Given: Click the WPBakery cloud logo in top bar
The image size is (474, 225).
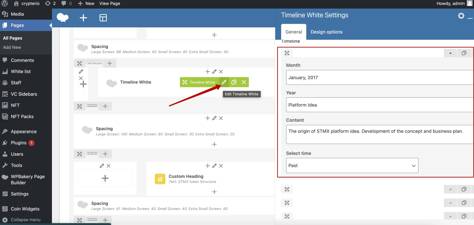Looking at the screenshot, I should 63,17.
